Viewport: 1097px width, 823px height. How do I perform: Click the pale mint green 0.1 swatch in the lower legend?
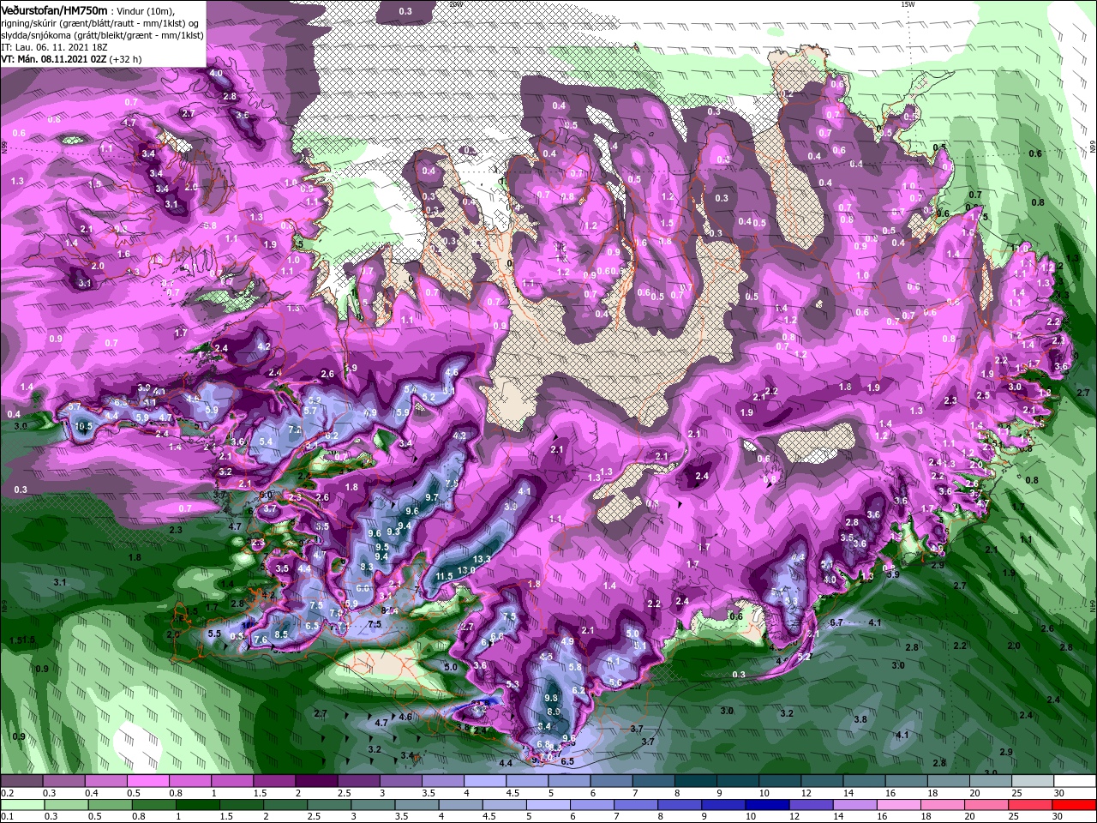click(x=22, y=806)
